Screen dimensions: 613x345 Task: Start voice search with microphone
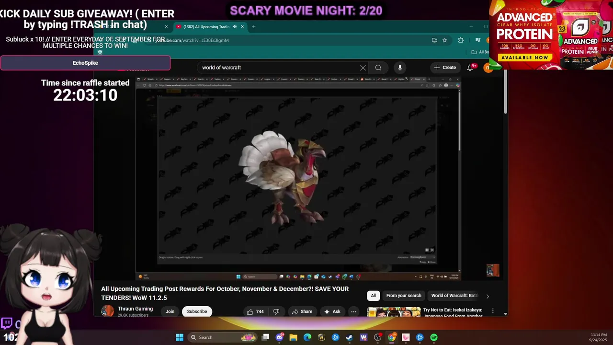(x=400, y=68)
